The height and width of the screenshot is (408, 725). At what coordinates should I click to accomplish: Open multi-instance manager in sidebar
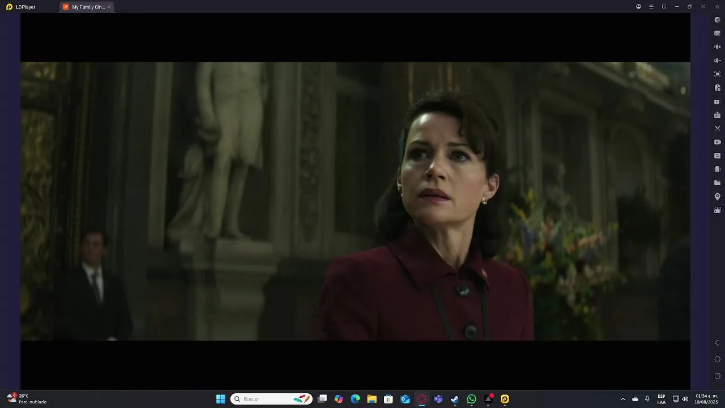coord(717,101)
